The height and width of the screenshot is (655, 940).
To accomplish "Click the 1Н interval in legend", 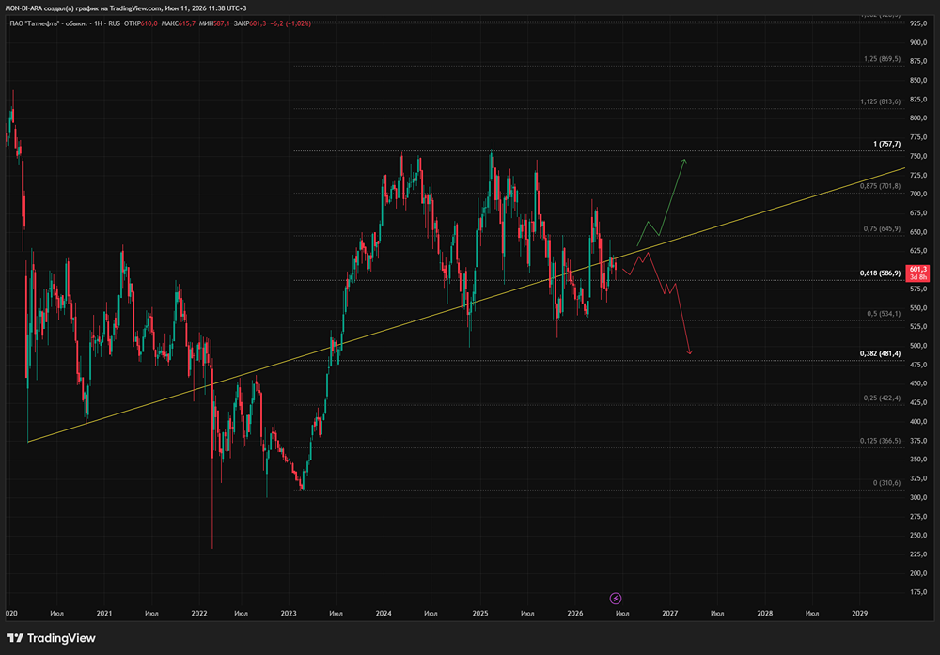I will click(99, 23).
